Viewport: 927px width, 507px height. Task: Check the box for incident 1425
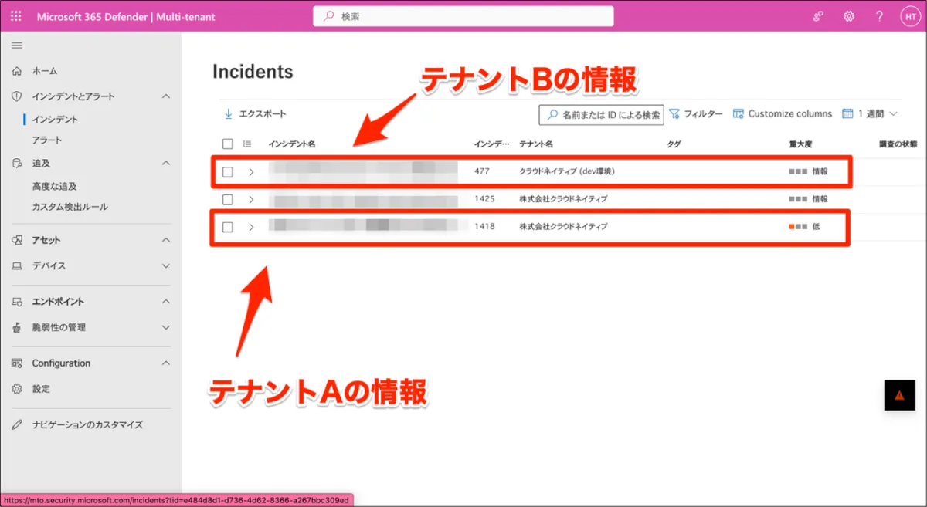pos(227,199)
